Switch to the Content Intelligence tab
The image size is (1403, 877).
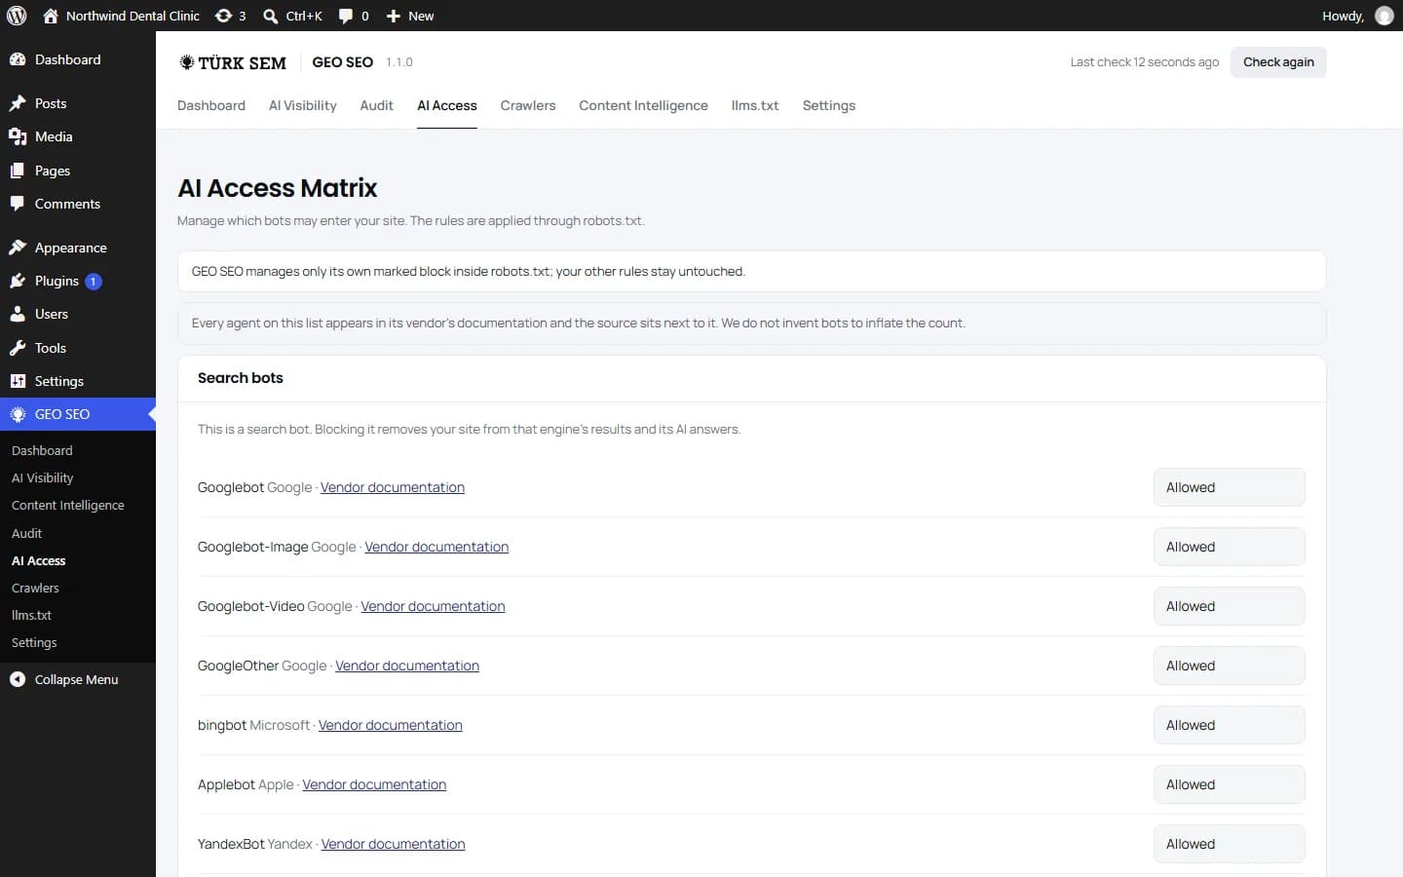coord(643,105)
